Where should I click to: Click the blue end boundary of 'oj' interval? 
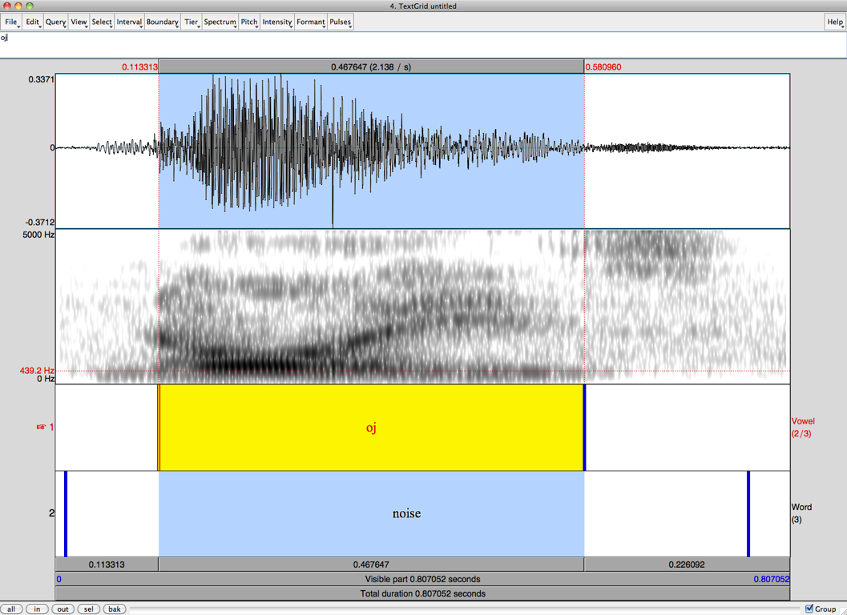584,428
